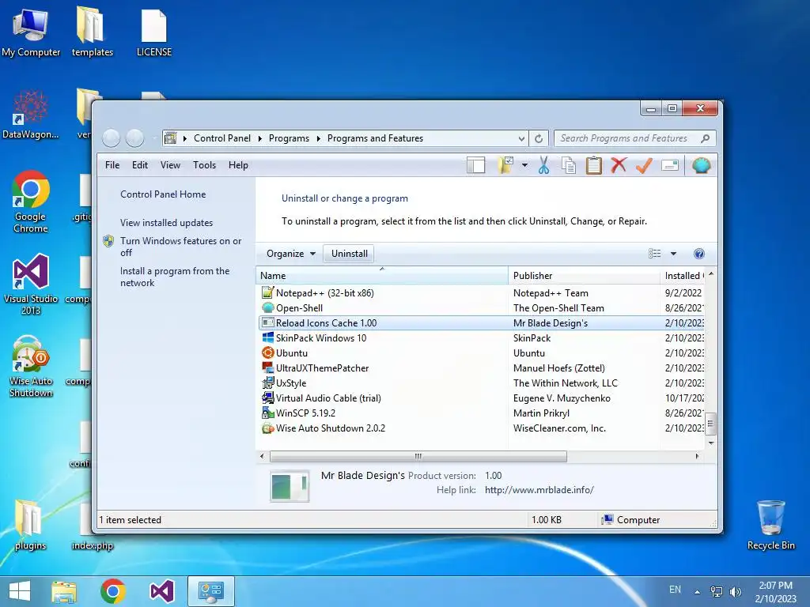Click the pane layout icon in toolbar
The width and height of the screenshot is (810, 607).
(475, 165)
